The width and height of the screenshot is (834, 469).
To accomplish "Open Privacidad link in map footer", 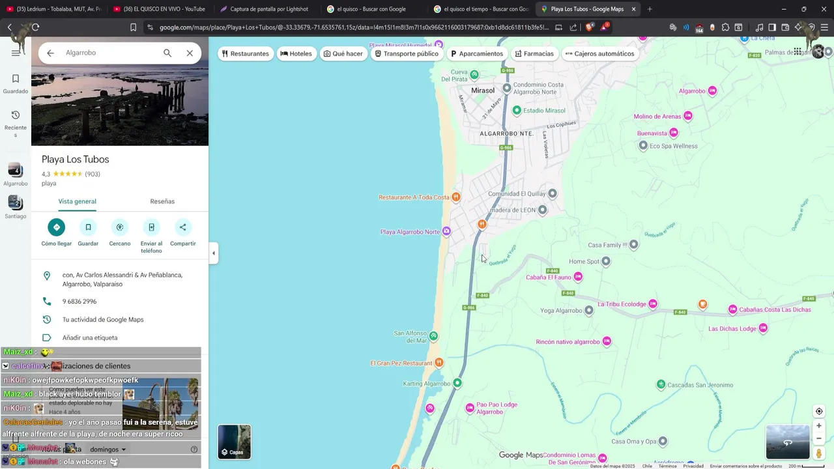I will coord(693,466).
